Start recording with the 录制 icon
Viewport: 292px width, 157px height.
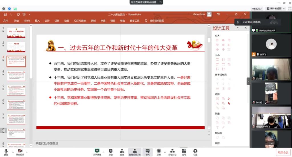pos(159,151)
